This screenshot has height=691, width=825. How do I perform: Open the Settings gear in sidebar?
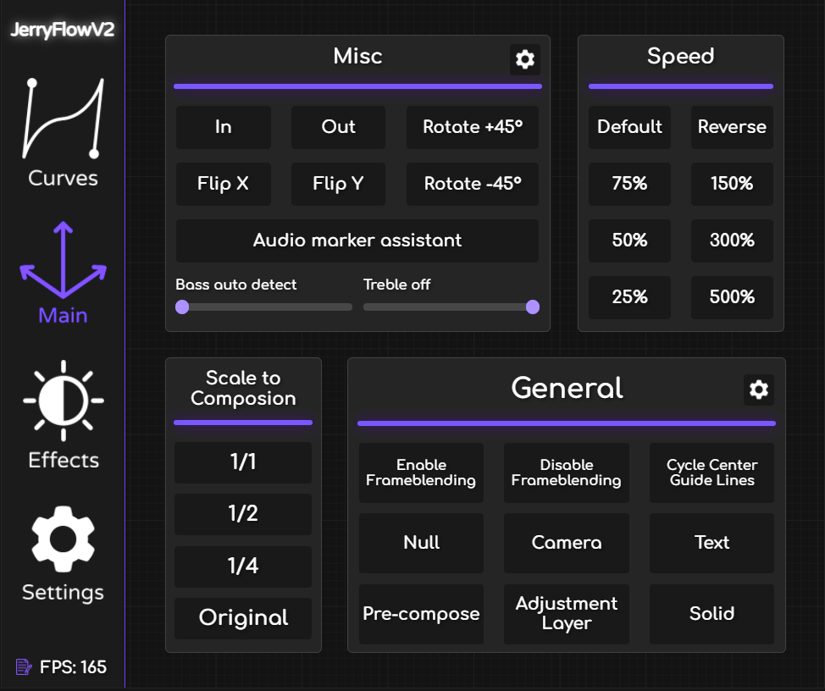[x=63, y=538]
